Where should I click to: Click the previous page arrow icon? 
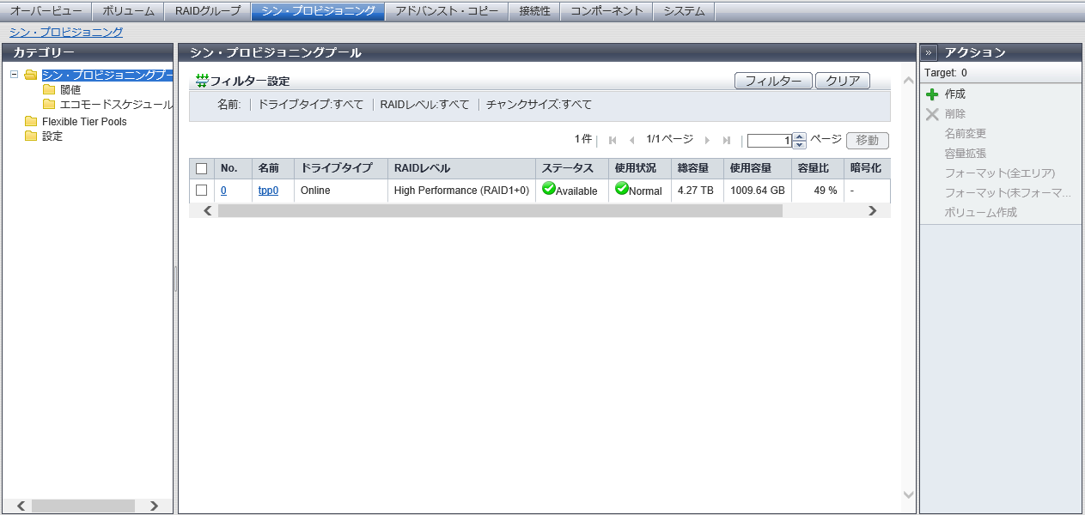(632, 140)
